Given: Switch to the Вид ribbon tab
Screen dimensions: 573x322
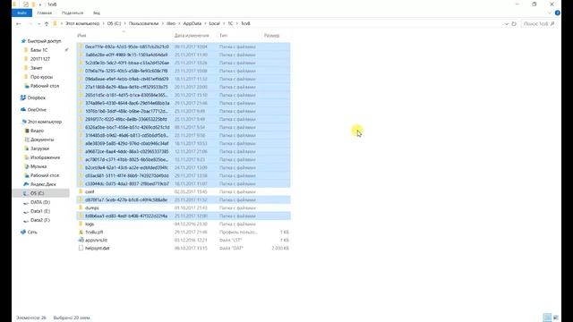Looking at the screenshot, I should 97,13.
